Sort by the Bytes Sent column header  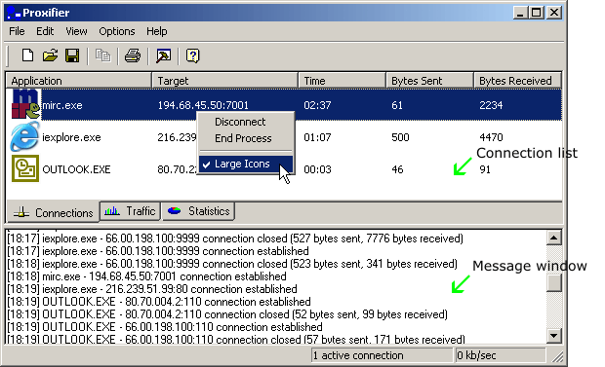[429, 81]
